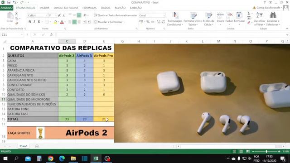Open the Windows Start menu
The width and height of the screenshot is (290, 163).
coord(5,158)
